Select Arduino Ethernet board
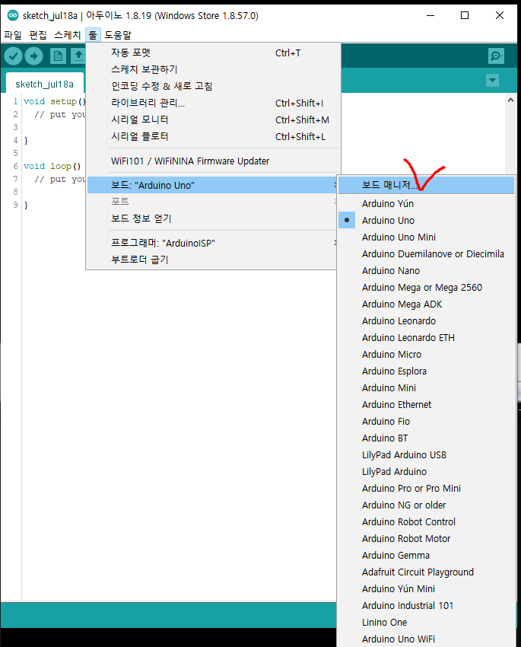This screenshot has height=647, width=521. pyautogui.click(x=426, y=404)
